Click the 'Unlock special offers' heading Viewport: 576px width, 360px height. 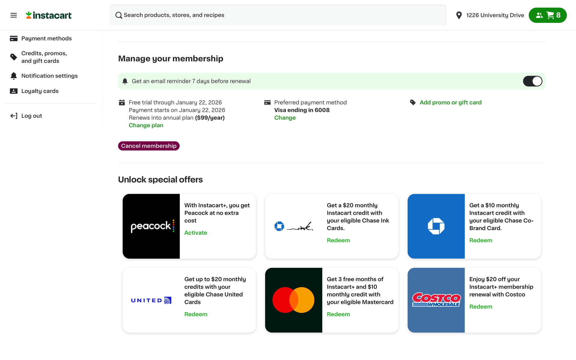point(160,180)
